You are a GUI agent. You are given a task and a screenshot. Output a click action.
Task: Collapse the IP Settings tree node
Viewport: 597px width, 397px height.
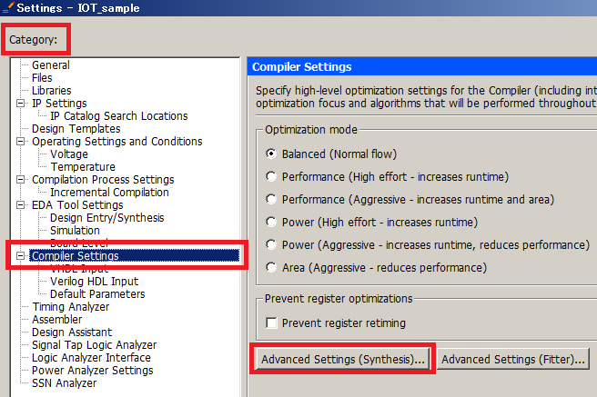[21, 104]
